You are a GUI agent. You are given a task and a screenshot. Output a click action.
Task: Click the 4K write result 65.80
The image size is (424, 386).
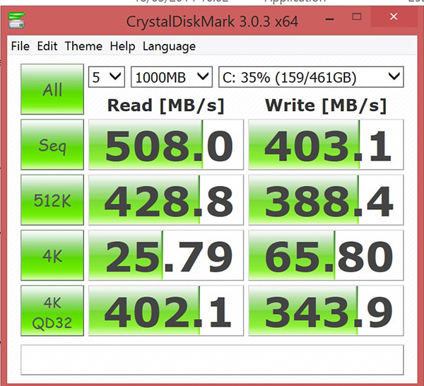(326, 255)
